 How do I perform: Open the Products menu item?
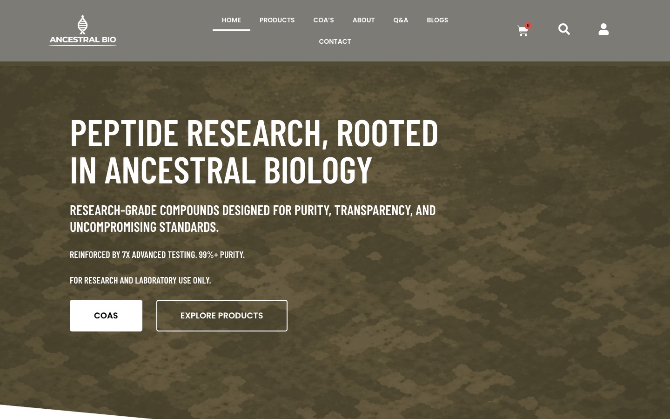[277, 20]
